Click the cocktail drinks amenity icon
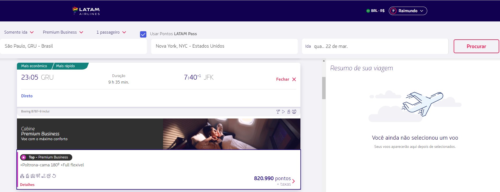Screen dimensions: 500x192 tap(278, 112)
